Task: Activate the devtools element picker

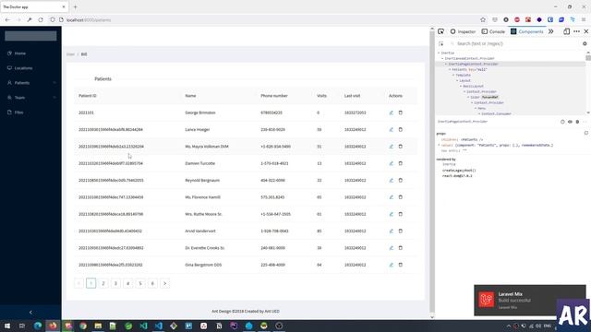Action: click(x=441, y=31)
